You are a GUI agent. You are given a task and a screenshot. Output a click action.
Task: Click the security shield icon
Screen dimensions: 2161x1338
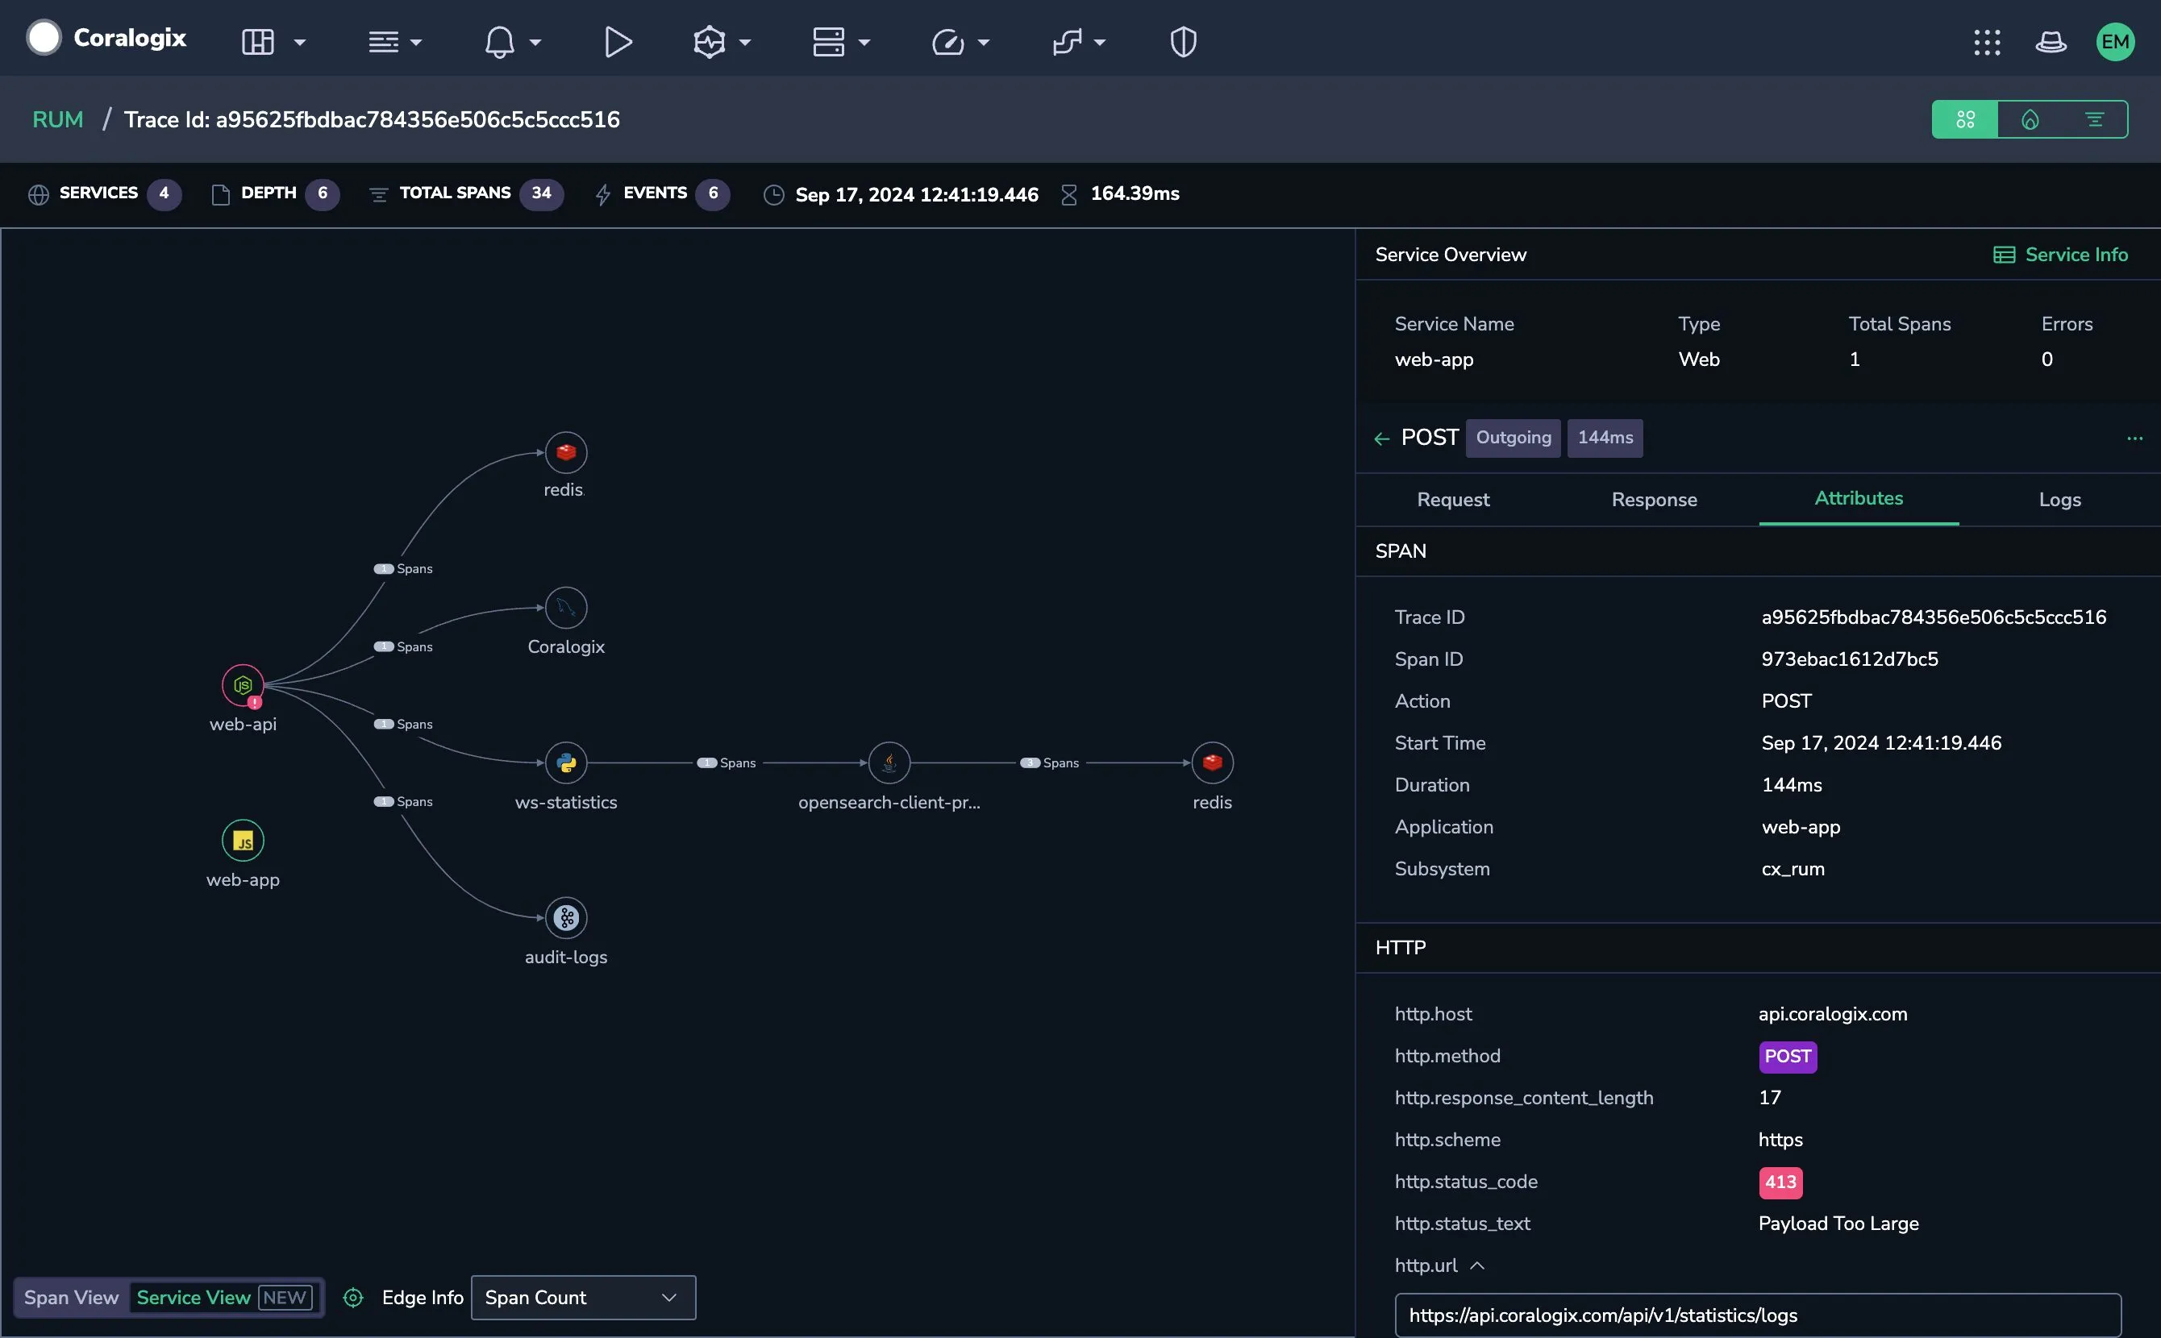tap(1184, 42)
